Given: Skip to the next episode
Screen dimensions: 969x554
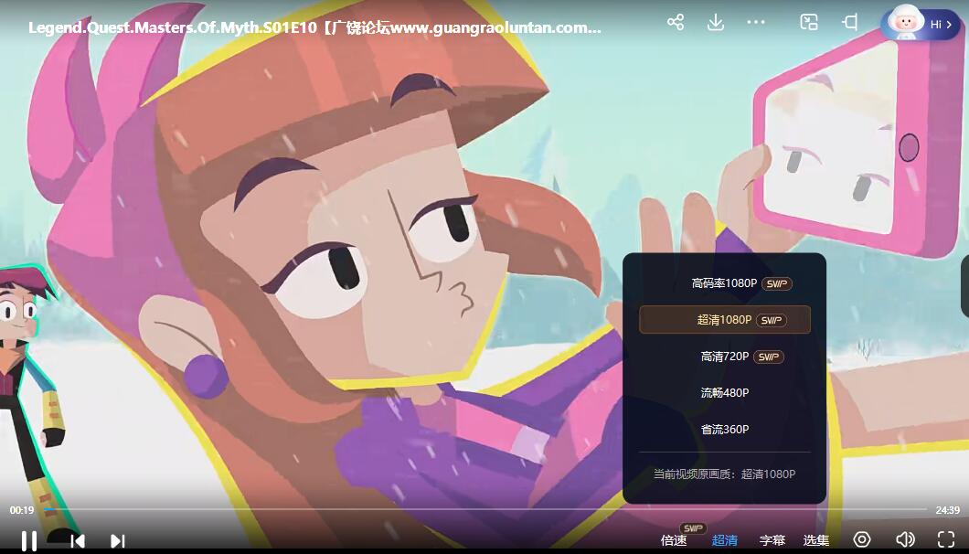Looking at the screenshot, I should (x=117, y=541).
